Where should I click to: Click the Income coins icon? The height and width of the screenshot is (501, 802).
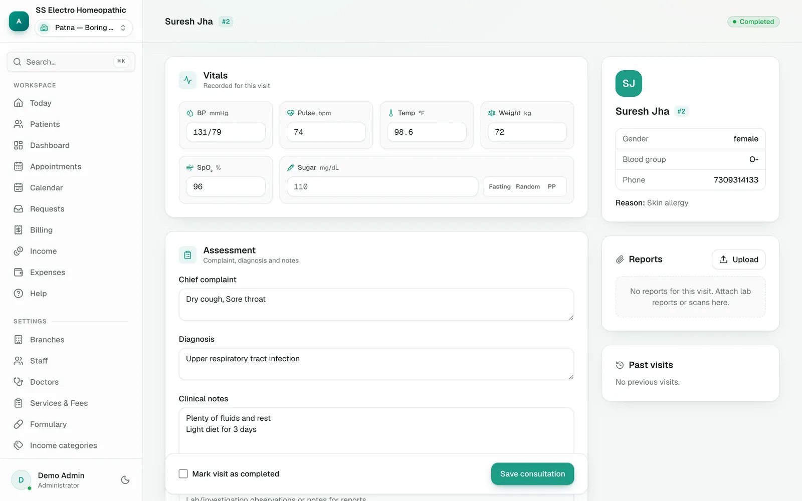(x=19, y=251)
